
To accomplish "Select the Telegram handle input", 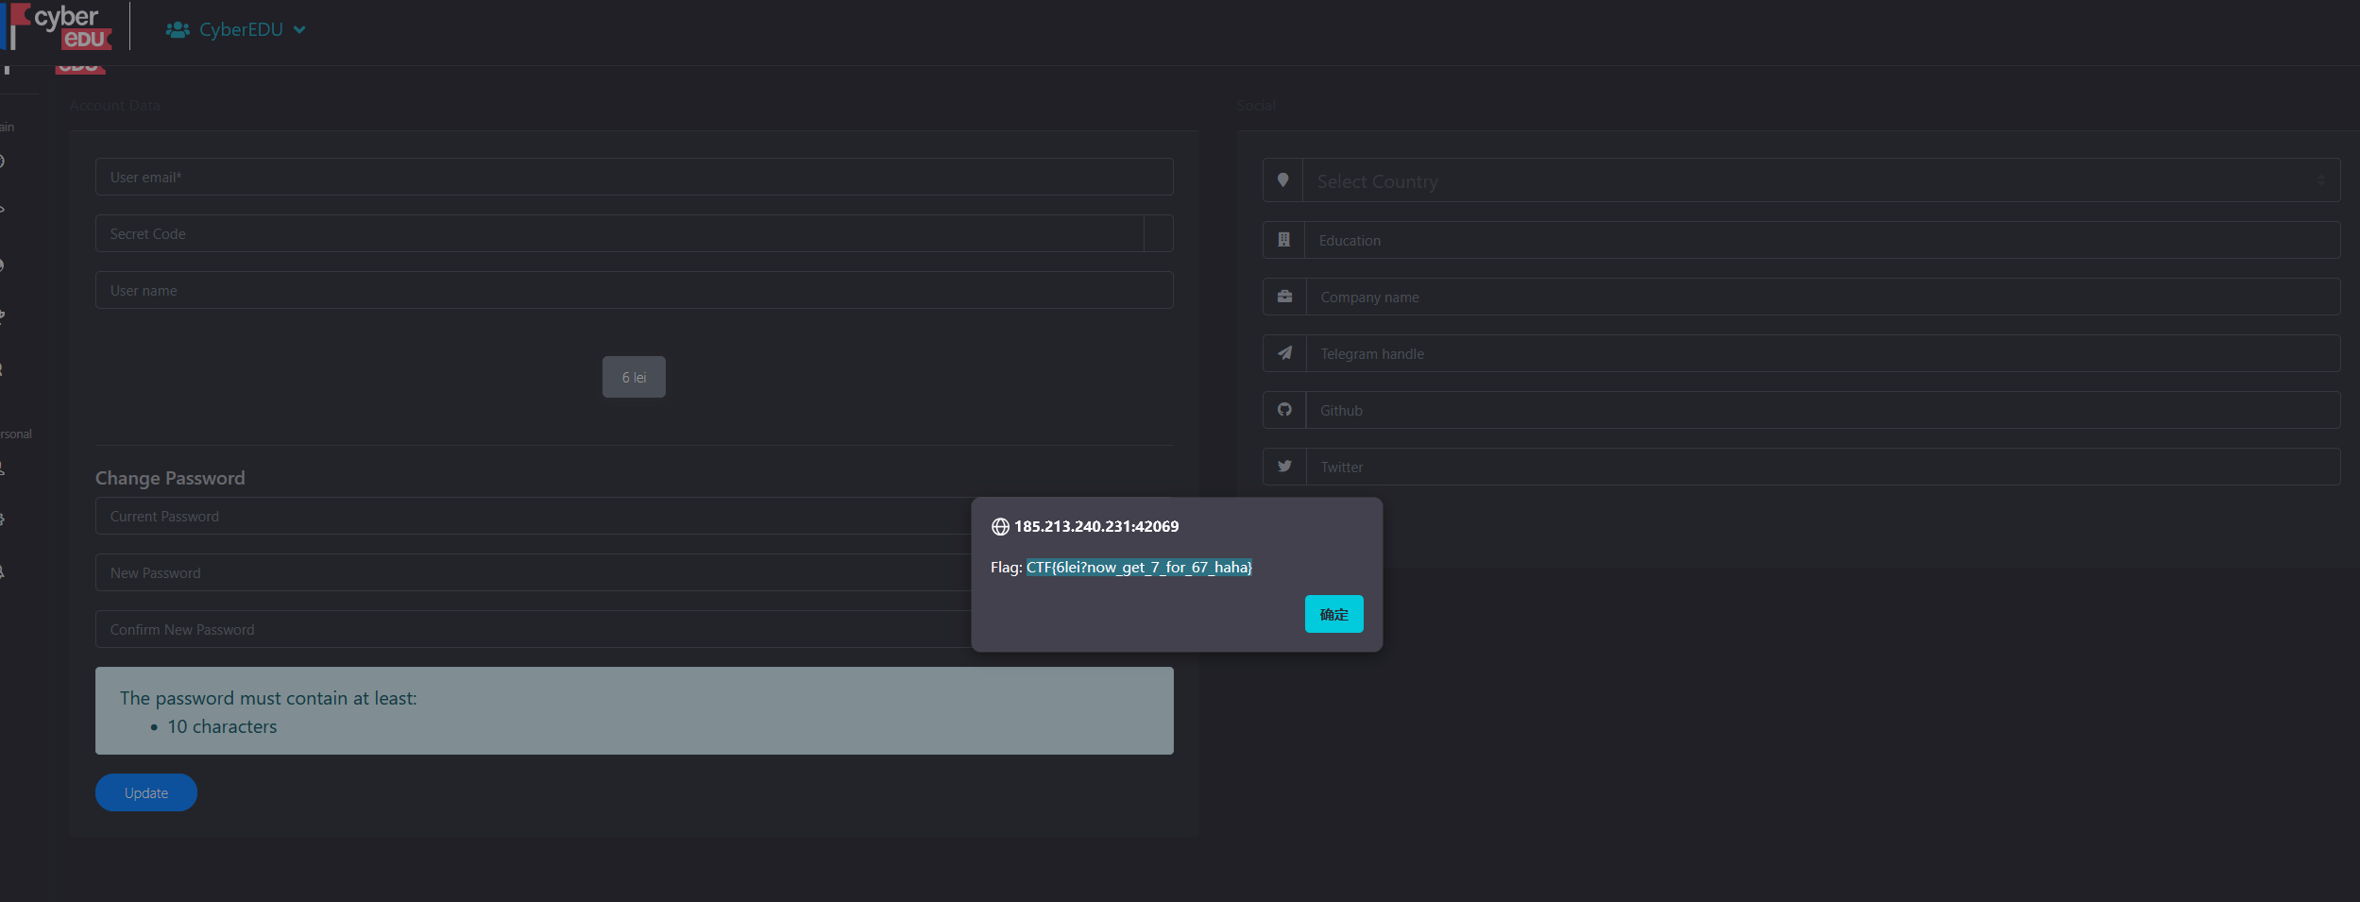I will [1822, 353].
